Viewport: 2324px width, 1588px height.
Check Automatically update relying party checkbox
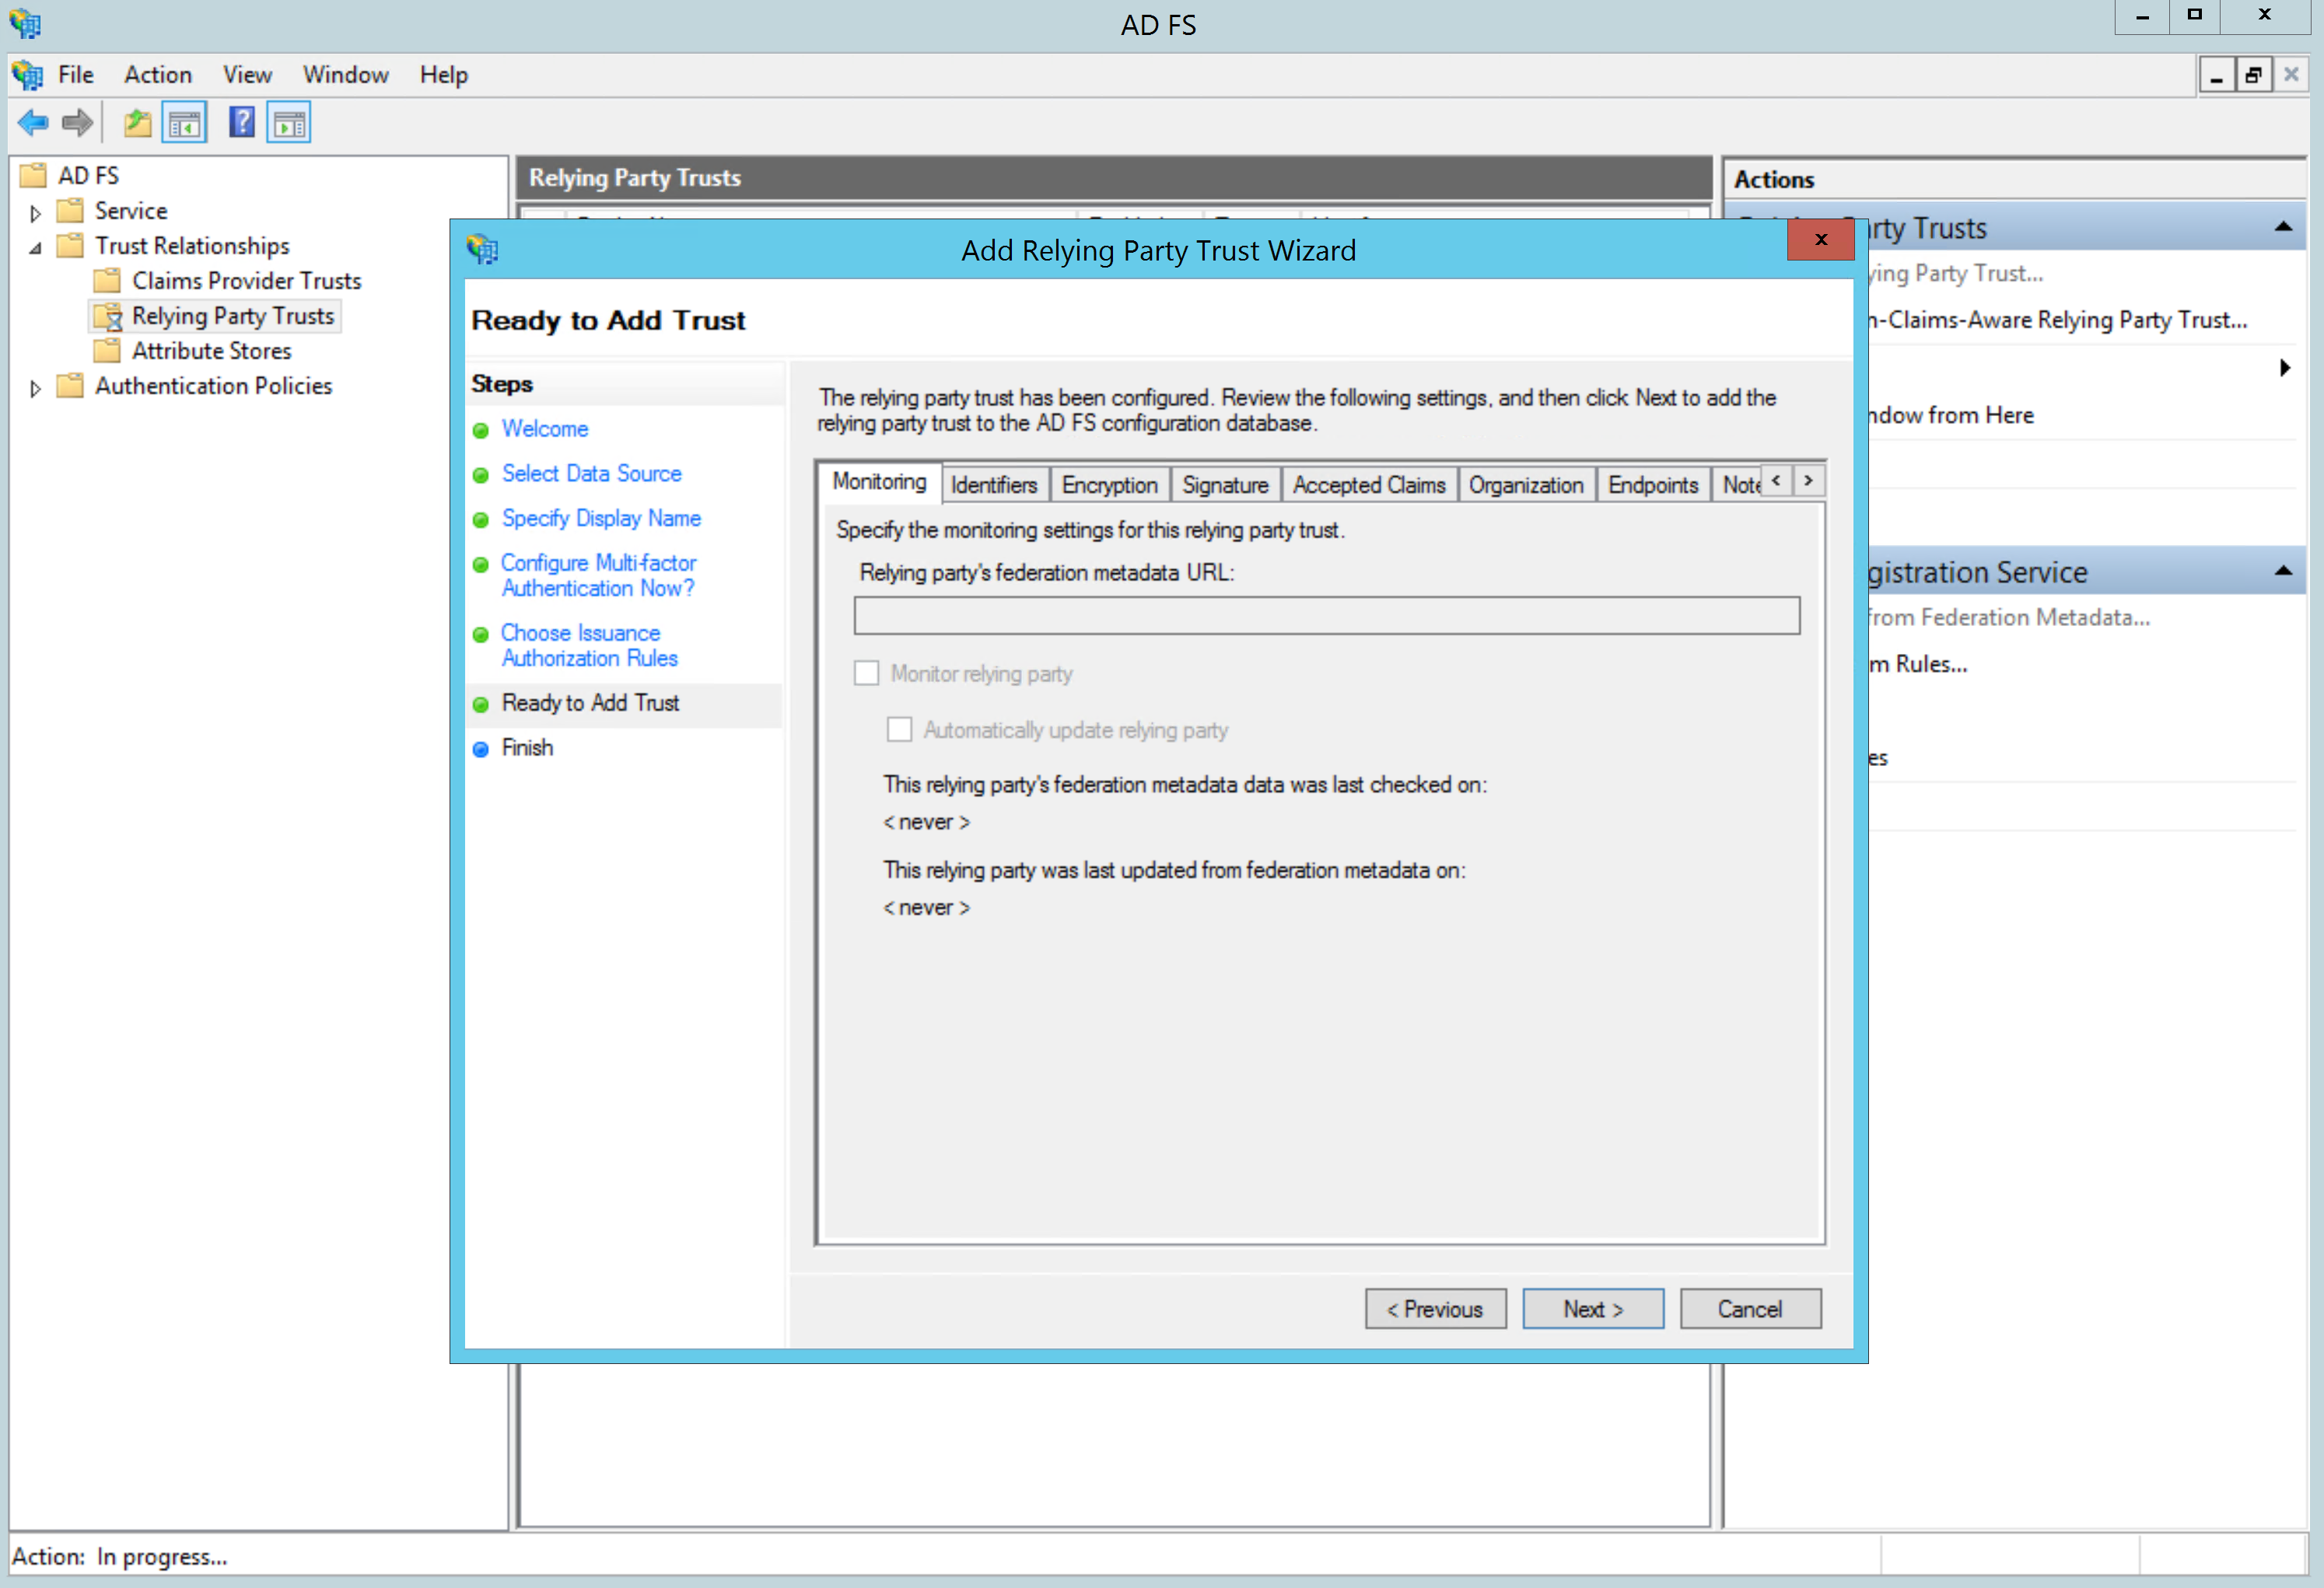point(899,729)
